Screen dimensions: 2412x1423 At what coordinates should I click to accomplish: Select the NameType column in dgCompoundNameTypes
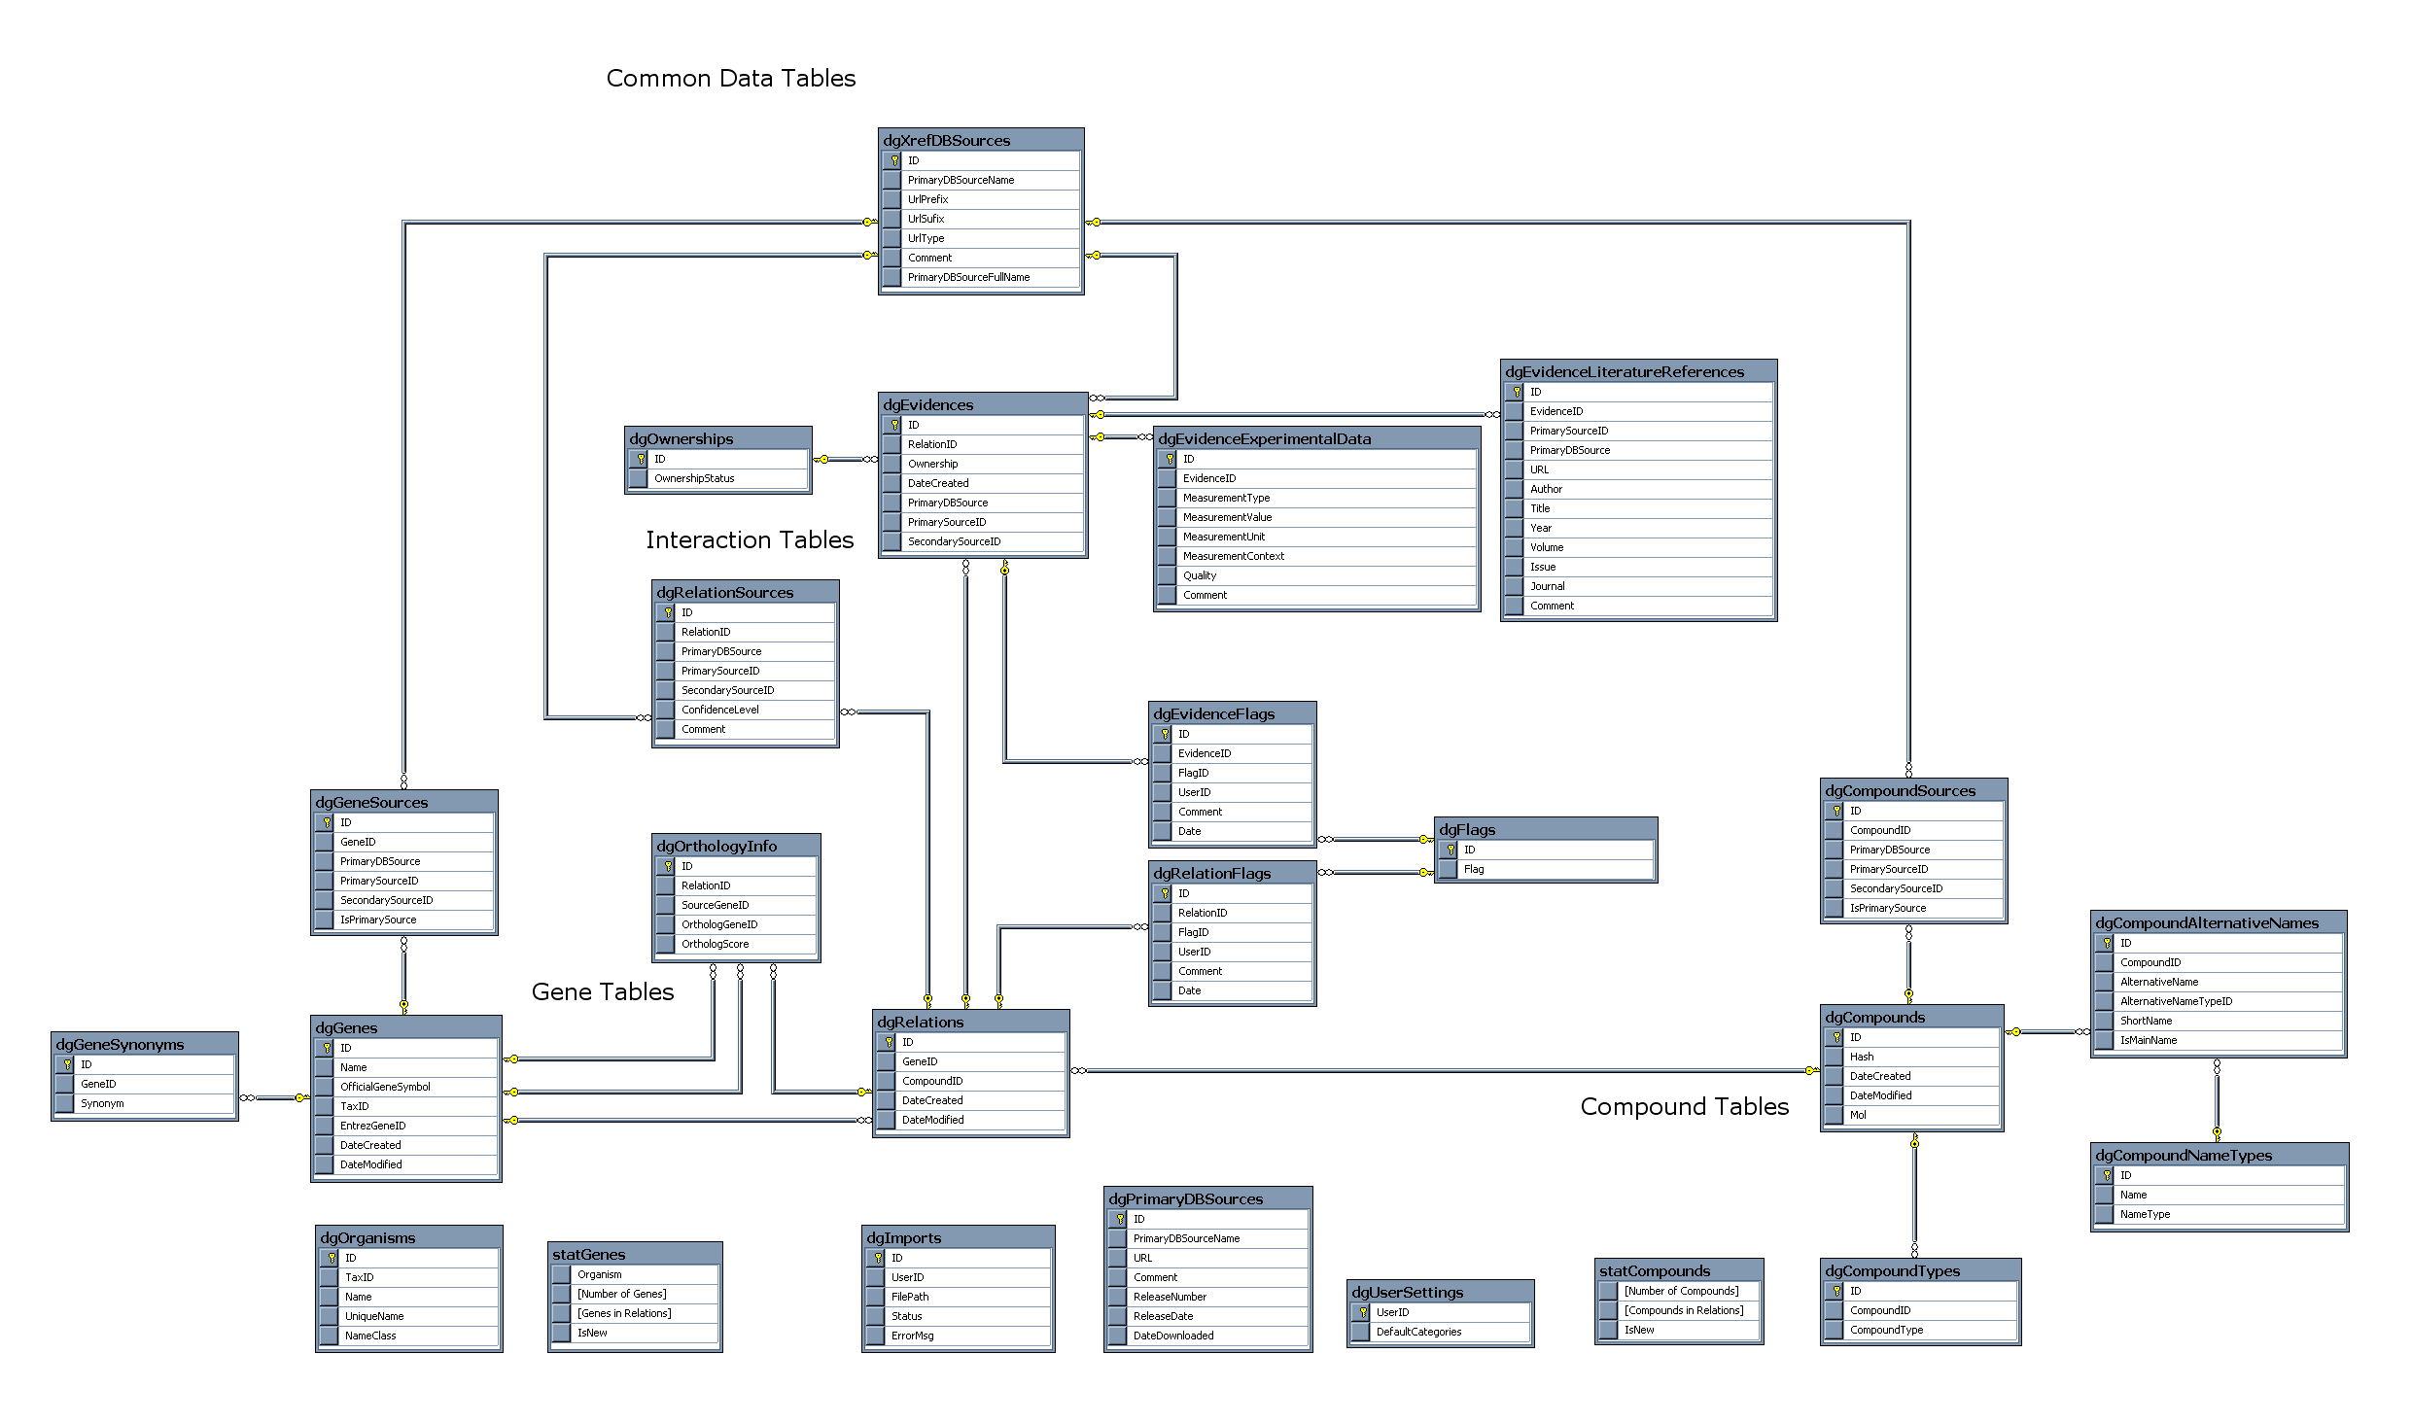pyautogui.click(x=2220, y=1214)
